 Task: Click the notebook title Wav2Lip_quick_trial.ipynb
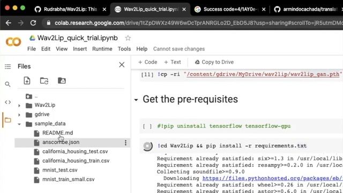(x=77, y=38)
